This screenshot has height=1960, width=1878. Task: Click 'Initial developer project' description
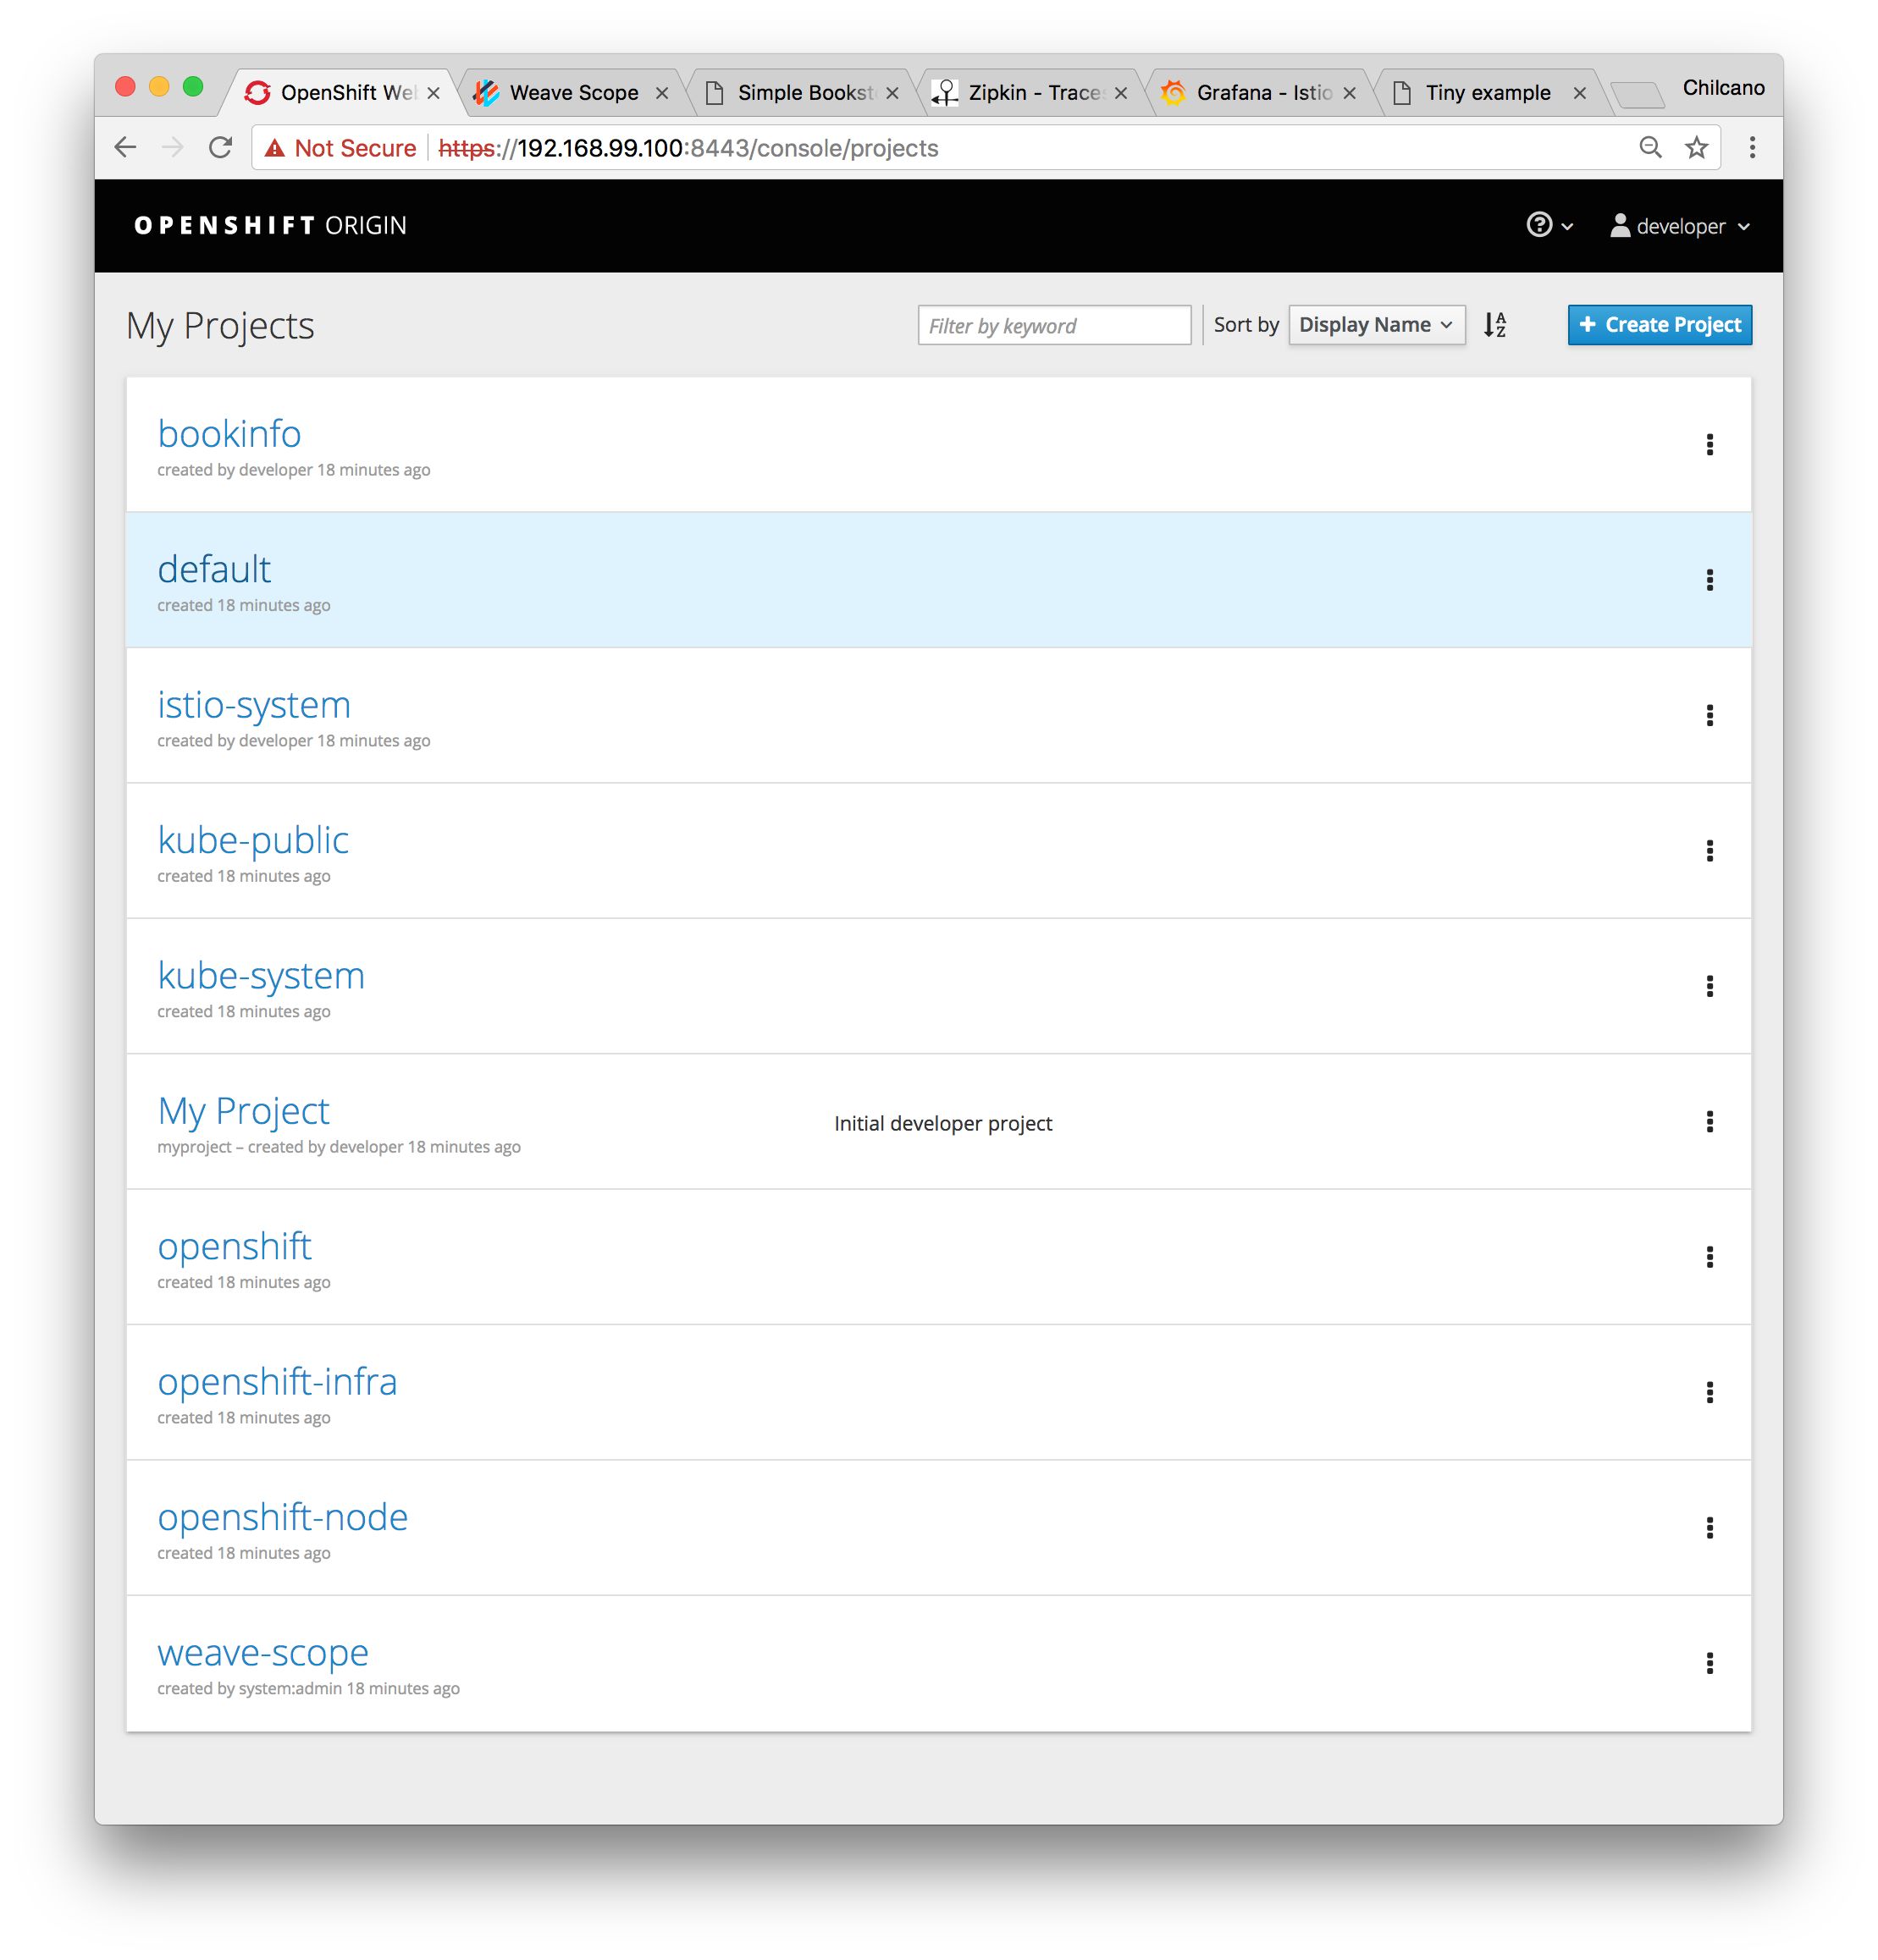[x=942, y=1123]
